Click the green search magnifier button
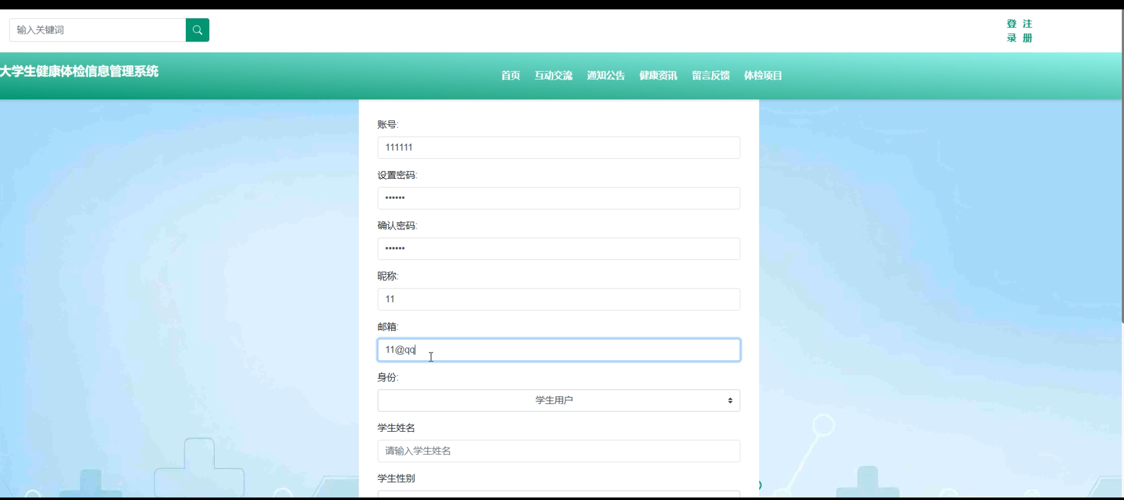 pos(197,30)
